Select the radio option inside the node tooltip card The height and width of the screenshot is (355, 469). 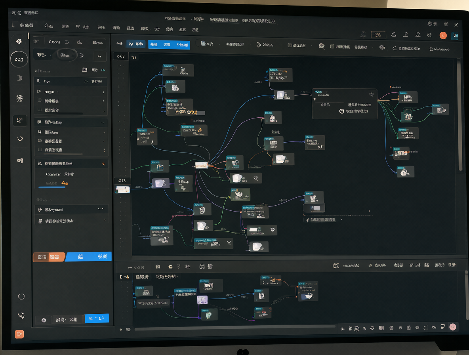[341, 111]
